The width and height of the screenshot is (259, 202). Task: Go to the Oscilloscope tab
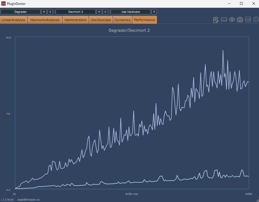pyautogui.click(x=101, y=20)
